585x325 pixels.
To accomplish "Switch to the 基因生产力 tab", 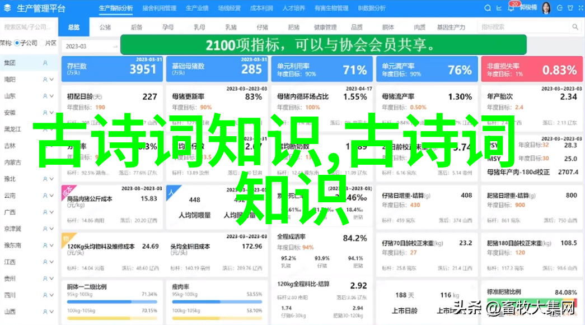I will [x=451, y=27].
